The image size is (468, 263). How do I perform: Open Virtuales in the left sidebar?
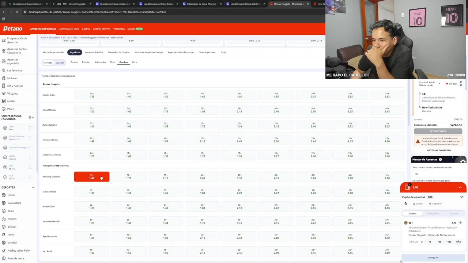tap(12, 94)
